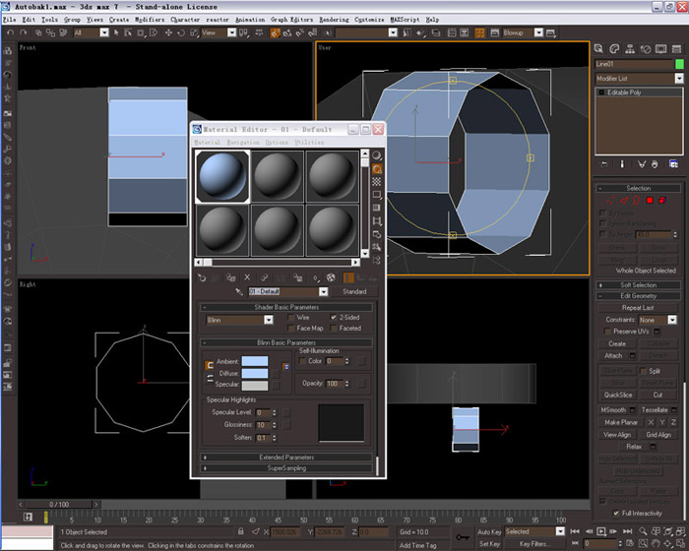Select Vertex sub-object level icon
The width and height of the screenshot is (689, 551).
click(x=611, y=201)
